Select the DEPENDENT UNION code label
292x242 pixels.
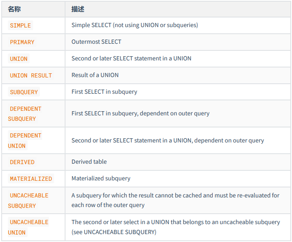click(25, 140)
